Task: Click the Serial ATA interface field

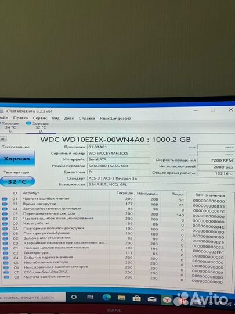Action: point(118,159)
